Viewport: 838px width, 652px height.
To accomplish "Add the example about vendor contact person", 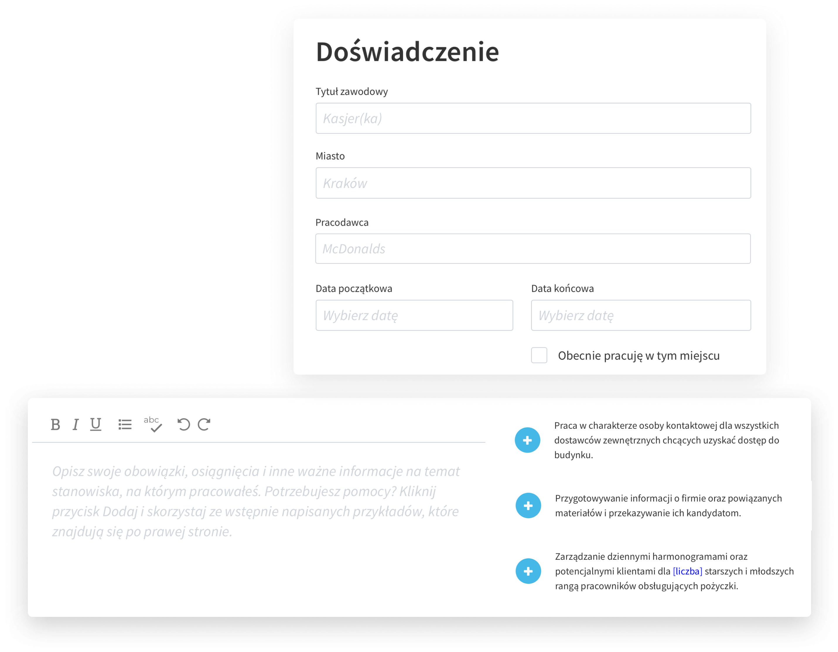I will click(x=528, y=440).
